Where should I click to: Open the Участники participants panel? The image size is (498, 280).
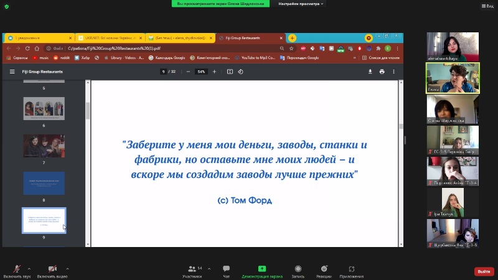pos(192,272)
